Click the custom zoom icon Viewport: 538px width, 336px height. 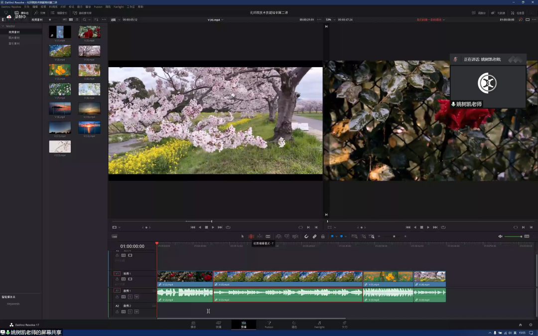pyautogui.click(x=372, y=236)
